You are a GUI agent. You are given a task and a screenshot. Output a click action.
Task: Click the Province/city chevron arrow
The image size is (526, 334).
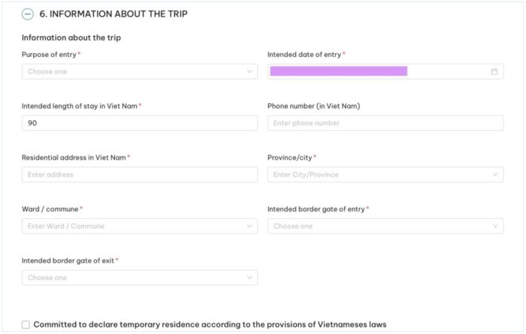(495, 175)
